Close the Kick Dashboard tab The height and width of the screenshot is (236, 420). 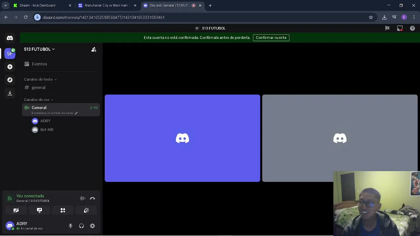coord(70,6)
